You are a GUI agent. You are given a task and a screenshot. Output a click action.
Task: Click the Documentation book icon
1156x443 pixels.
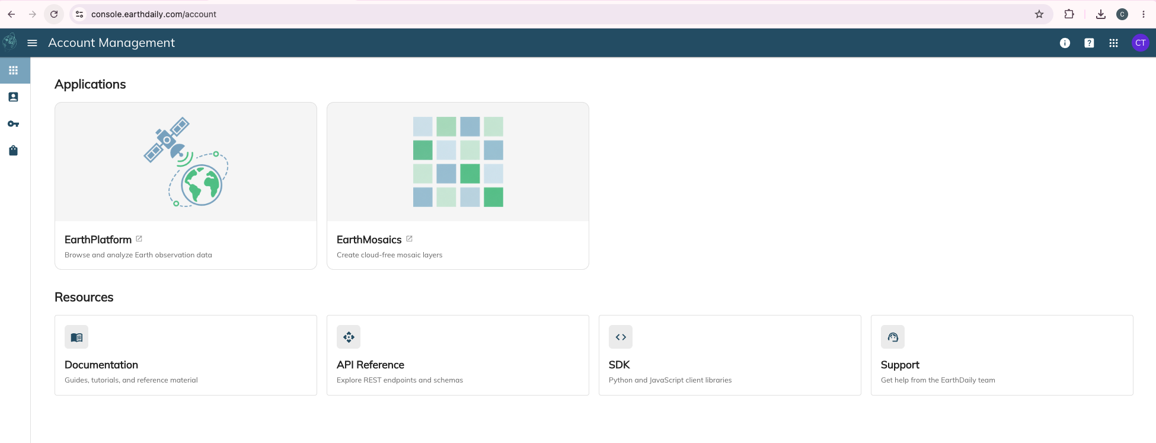point(76,337)
